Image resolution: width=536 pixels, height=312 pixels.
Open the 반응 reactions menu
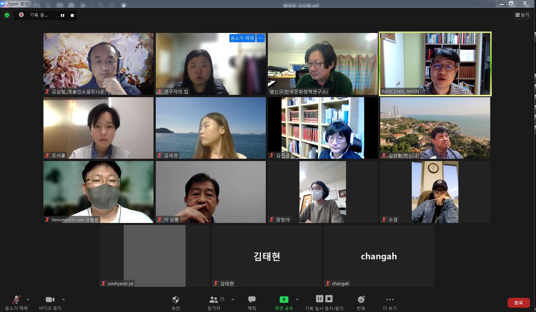coord(361,302)
